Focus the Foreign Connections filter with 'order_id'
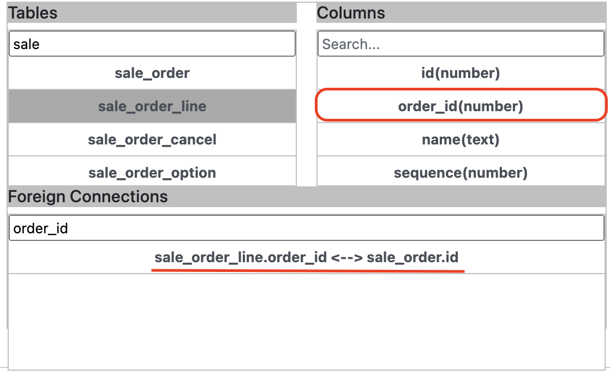The image size is (610, 375). [x=307, y=228]
